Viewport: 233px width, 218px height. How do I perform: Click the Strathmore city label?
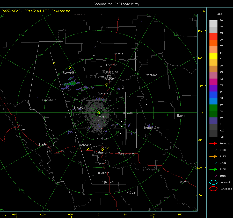click(126, 153)
